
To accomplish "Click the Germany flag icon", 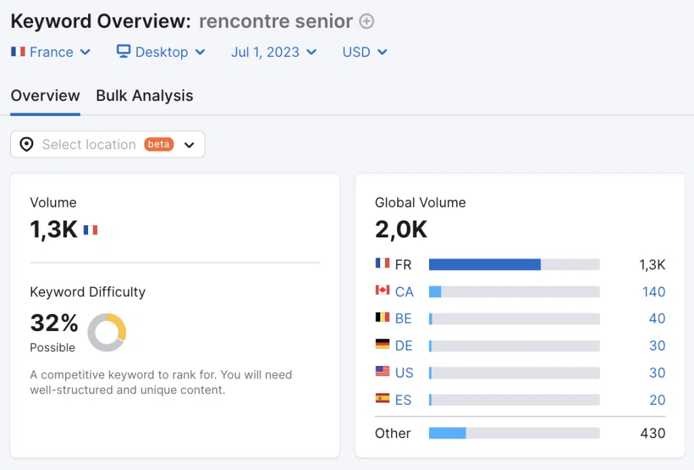I will pos(382,345).
